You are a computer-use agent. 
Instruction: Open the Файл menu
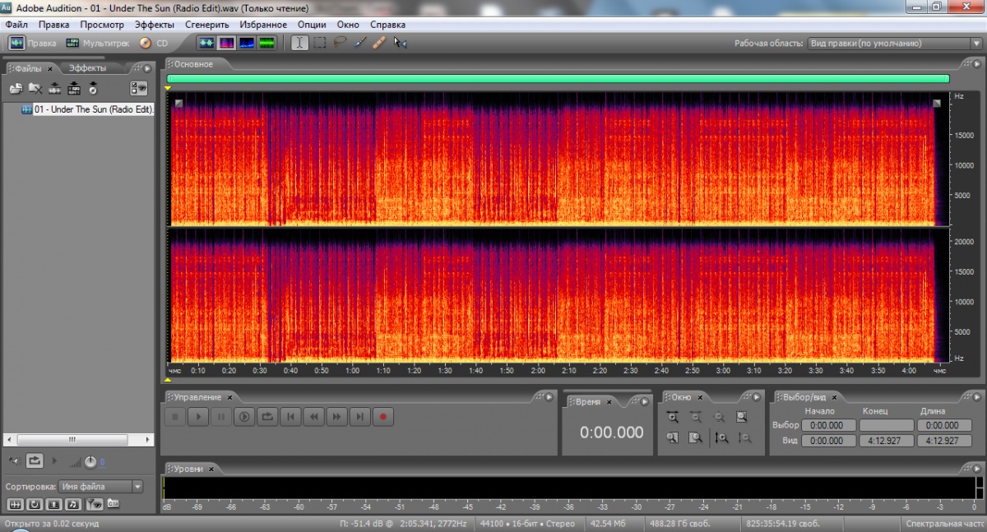pyautogui.click(x=16, y=25)
